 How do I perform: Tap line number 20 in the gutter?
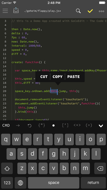pyautogui.click(x=4, y=91)
